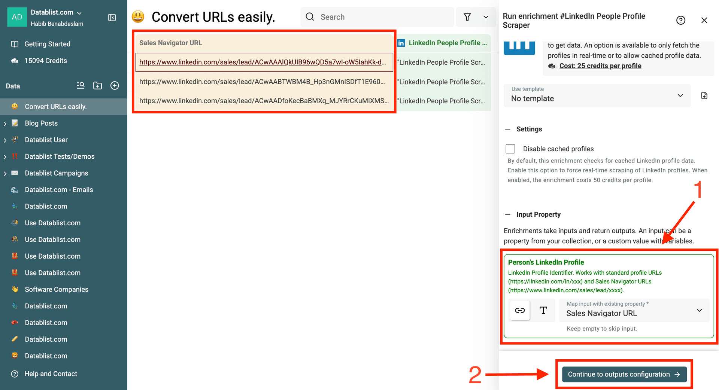Enable the Disable cached profiles checkbox
Viewport: 719px width, 390px height.
[x=510, y=149]
